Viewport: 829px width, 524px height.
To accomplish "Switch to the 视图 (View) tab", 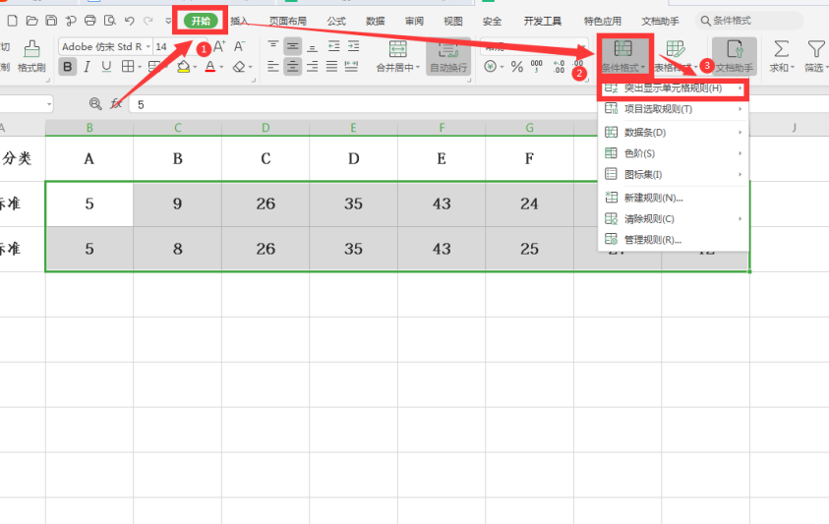I will (x=453, y=22).
